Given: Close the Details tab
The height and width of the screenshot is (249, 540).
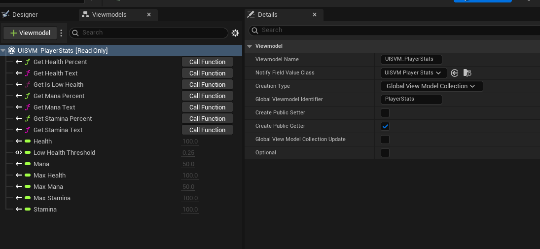Looking at the screenshot, I should (315, 14).
